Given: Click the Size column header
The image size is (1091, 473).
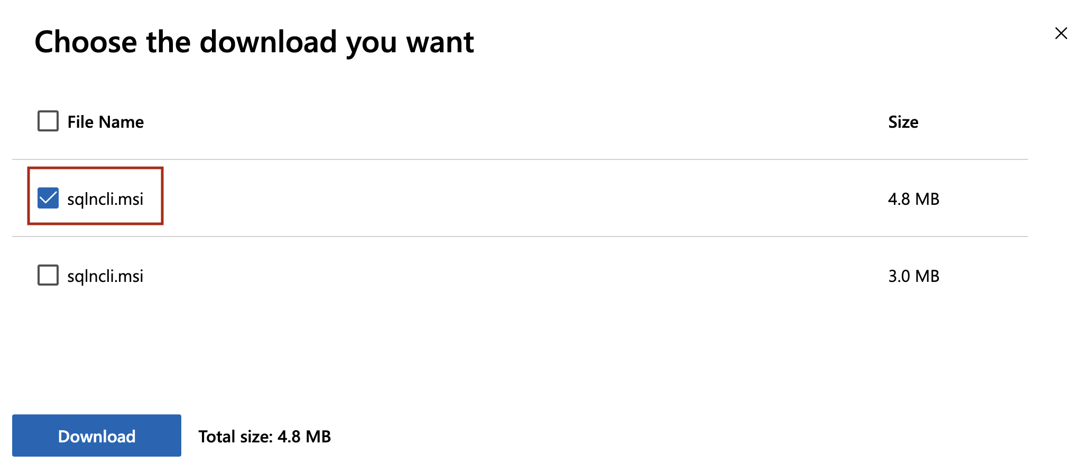Looking at the screenshot, I should 903,122.
